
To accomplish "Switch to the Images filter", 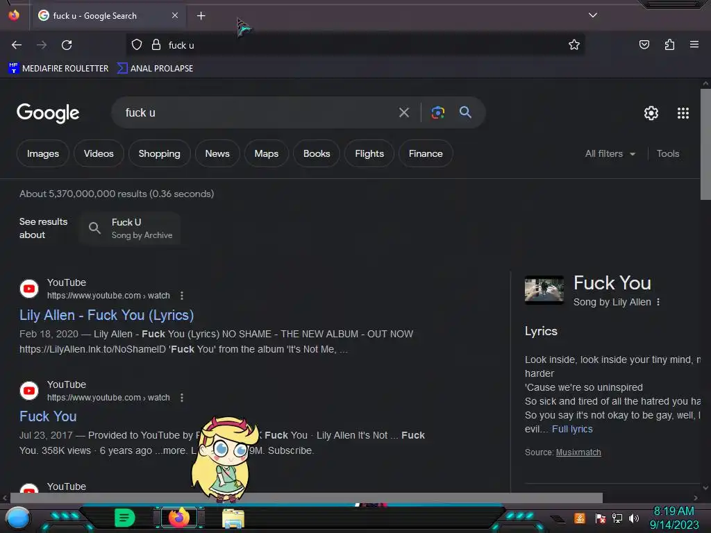I will point(42,153).
